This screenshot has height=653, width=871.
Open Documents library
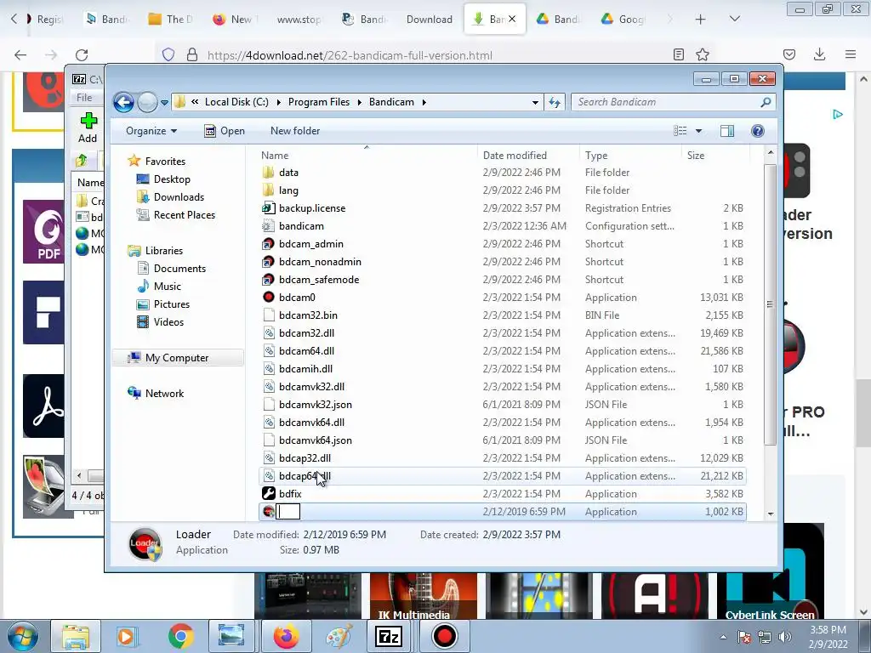[179, 269]
